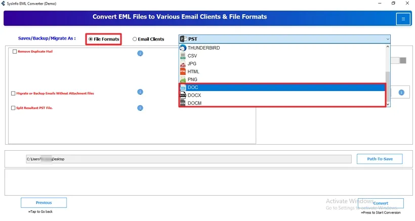Click the SysInfo app icon in the title bar
This screenshot has height=221, width=415.
pyautogui.click(x=3, y=4)
